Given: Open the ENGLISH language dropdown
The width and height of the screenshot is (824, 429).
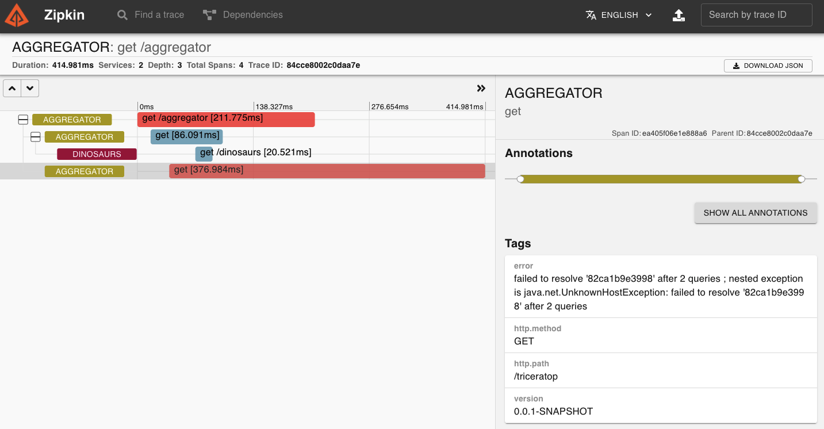Looking at the screenshot, I should tap(619, 15).
